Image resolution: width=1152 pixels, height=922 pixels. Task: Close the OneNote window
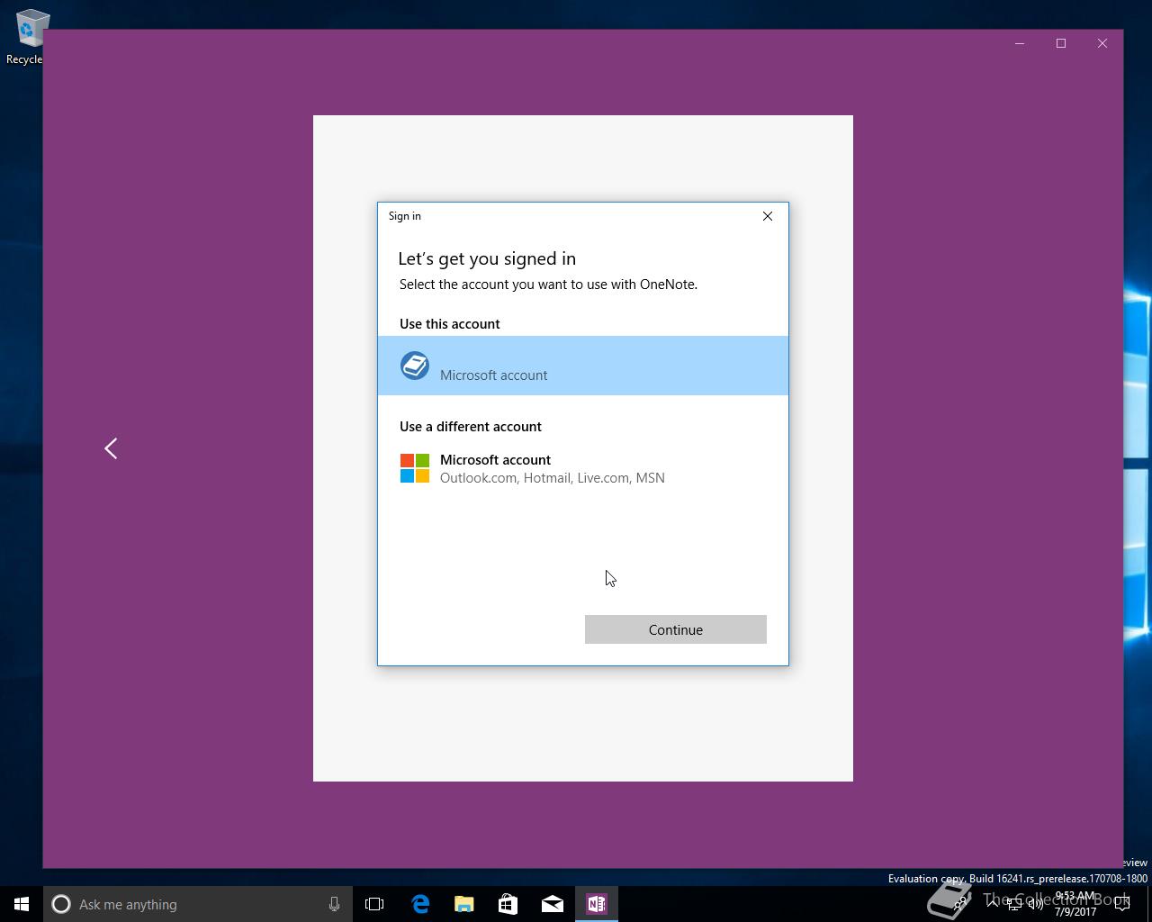1102,43
